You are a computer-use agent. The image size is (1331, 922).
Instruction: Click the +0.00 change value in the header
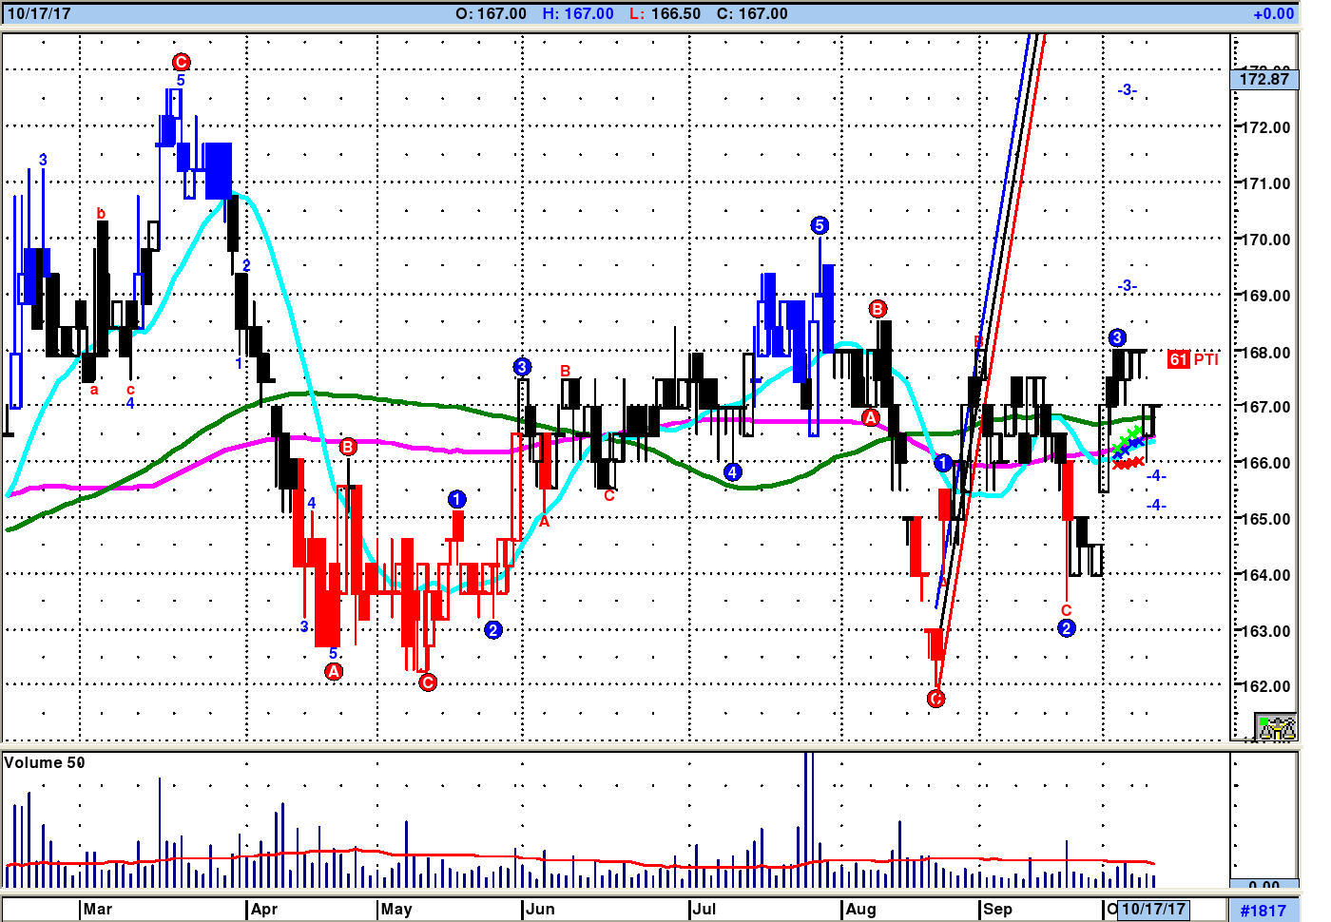(1273, 13)
